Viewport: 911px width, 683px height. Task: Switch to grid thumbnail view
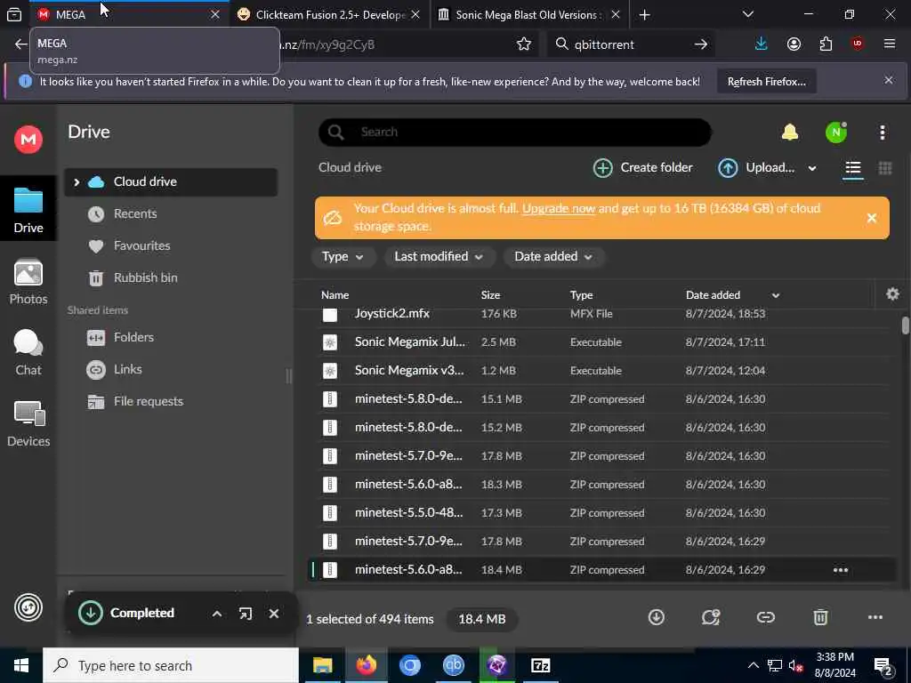[885, 168]
